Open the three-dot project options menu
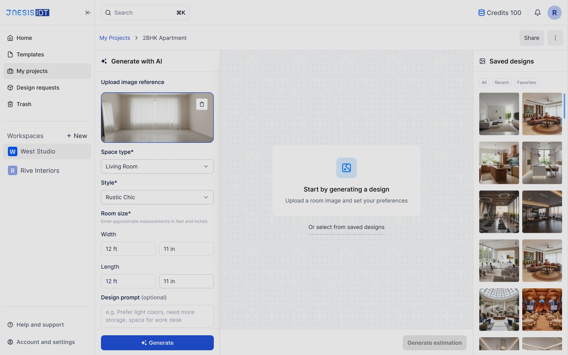 pyautogui.click(x=555, y=38)
